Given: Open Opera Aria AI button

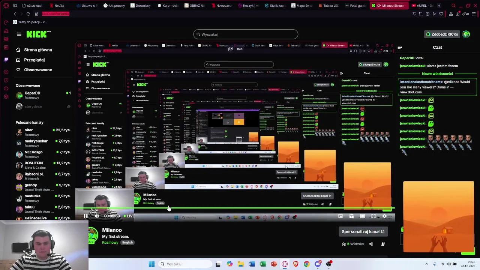Looking at the screenshot, I should pyautogui.click(x=466, y=14).
